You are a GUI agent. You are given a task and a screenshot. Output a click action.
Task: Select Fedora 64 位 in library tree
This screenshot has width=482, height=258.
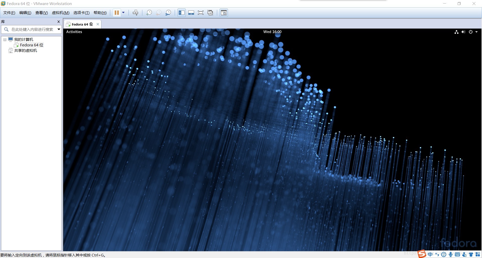point(32,45)
